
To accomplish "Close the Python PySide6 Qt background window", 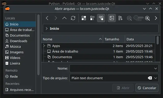I will click(x=160, y=4).
